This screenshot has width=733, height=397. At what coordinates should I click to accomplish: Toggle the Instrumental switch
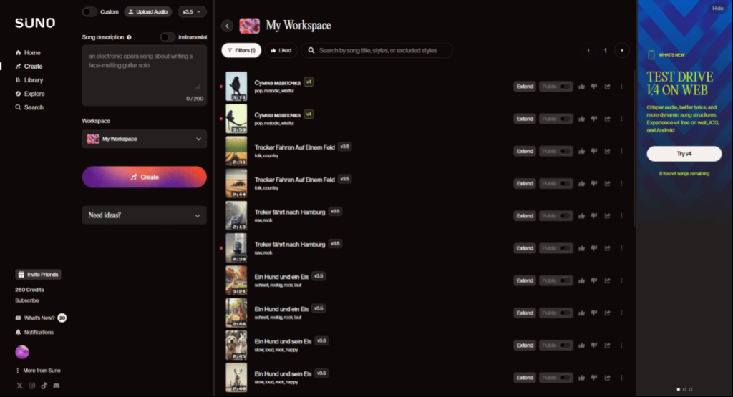point(168,37)
